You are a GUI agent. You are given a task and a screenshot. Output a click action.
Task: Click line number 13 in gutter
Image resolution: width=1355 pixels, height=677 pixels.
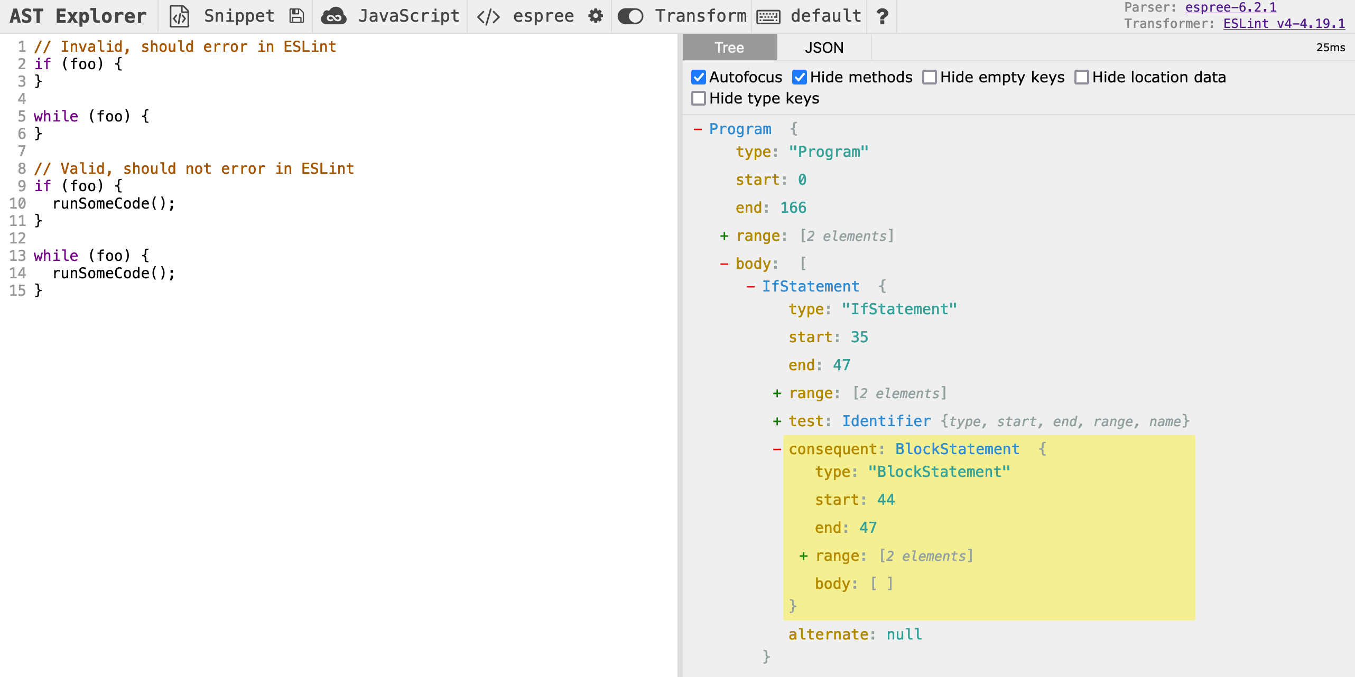(x=17, y=256)
